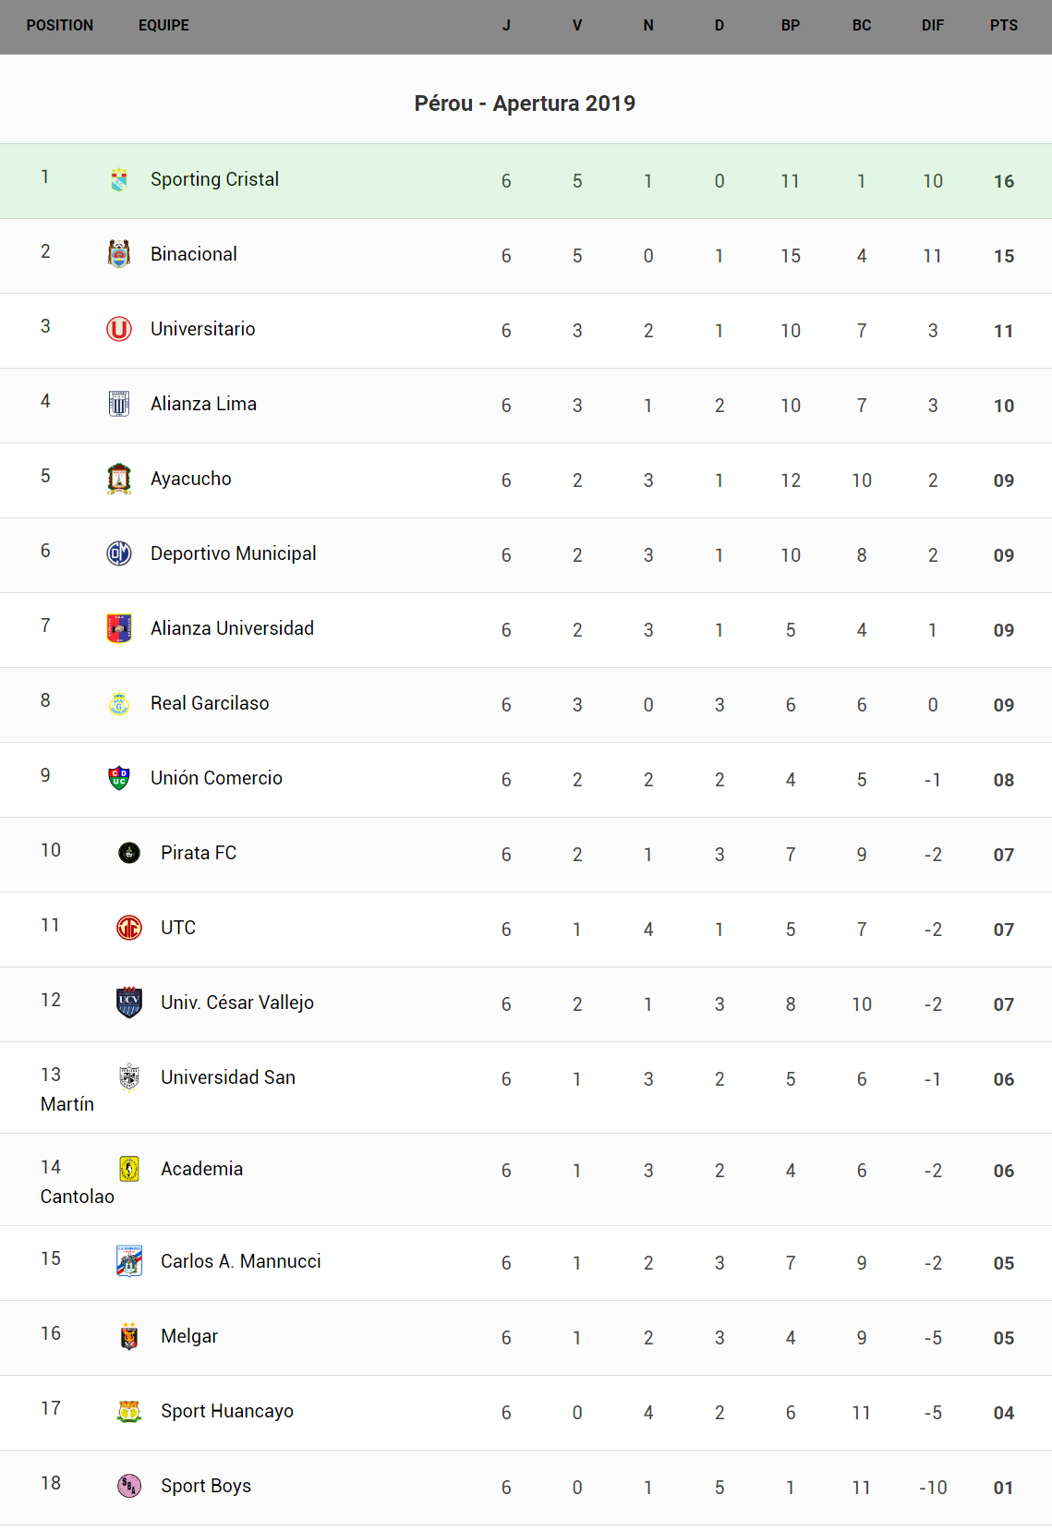Sort by the DIF column header

(x=932, y=26)
